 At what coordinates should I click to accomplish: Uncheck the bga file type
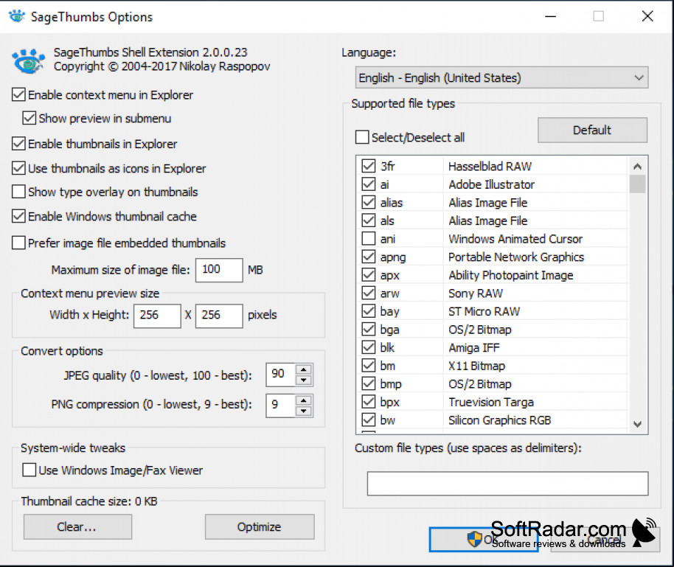[369, 330]
